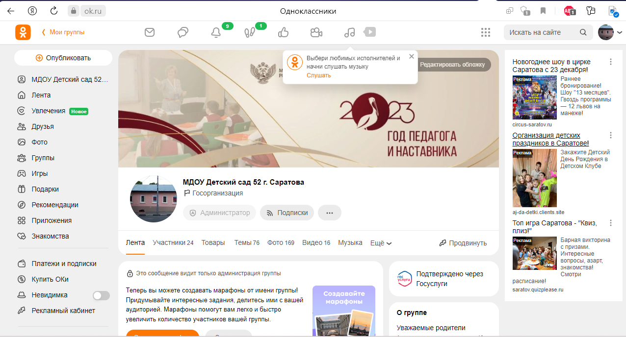Viewport: 626px width, 337px height.
Task: Toggle the Невидимка switch
Action: [x=101, y=295]
